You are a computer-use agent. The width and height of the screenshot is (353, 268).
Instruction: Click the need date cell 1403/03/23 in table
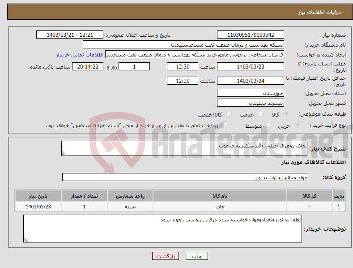coord(38,207)
